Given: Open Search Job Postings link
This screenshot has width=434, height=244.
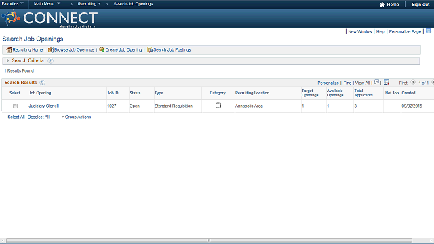Looking at the screenshot, I should pos(172,49).
